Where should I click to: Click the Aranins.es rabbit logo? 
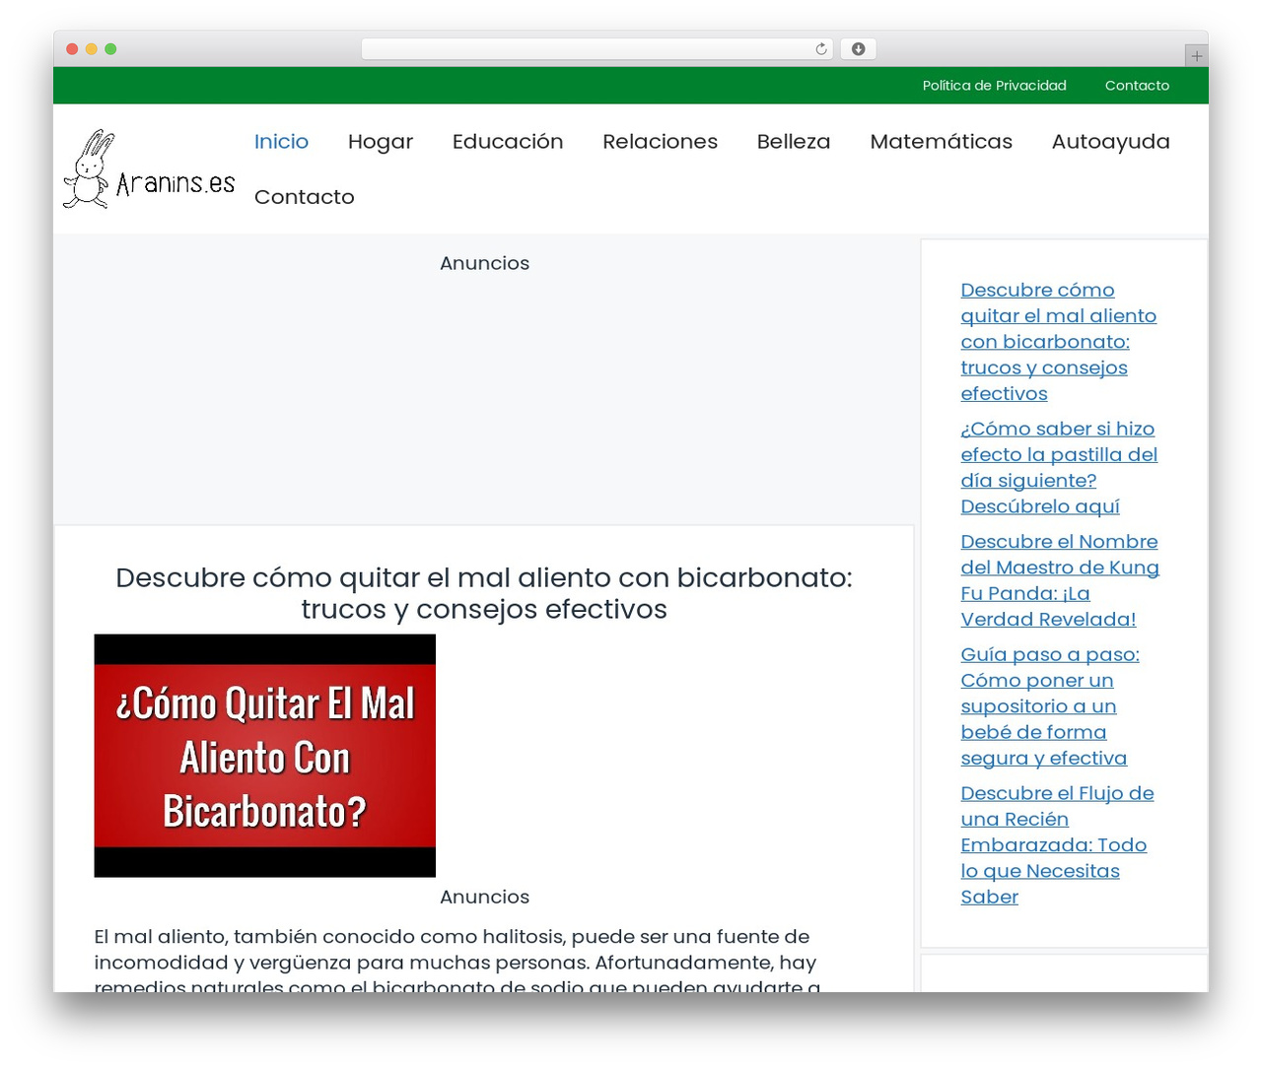(149, 168)
